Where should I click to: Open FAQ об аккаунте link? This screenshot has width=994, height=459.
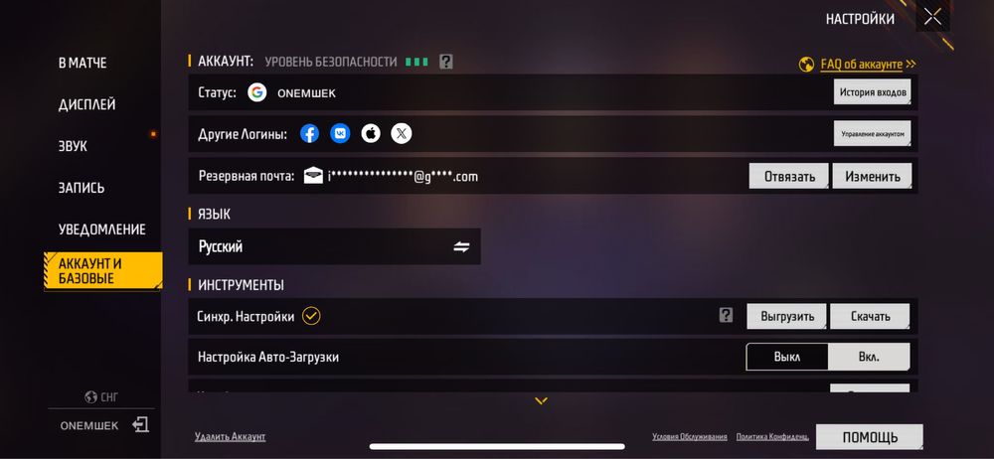coord(861,64)
